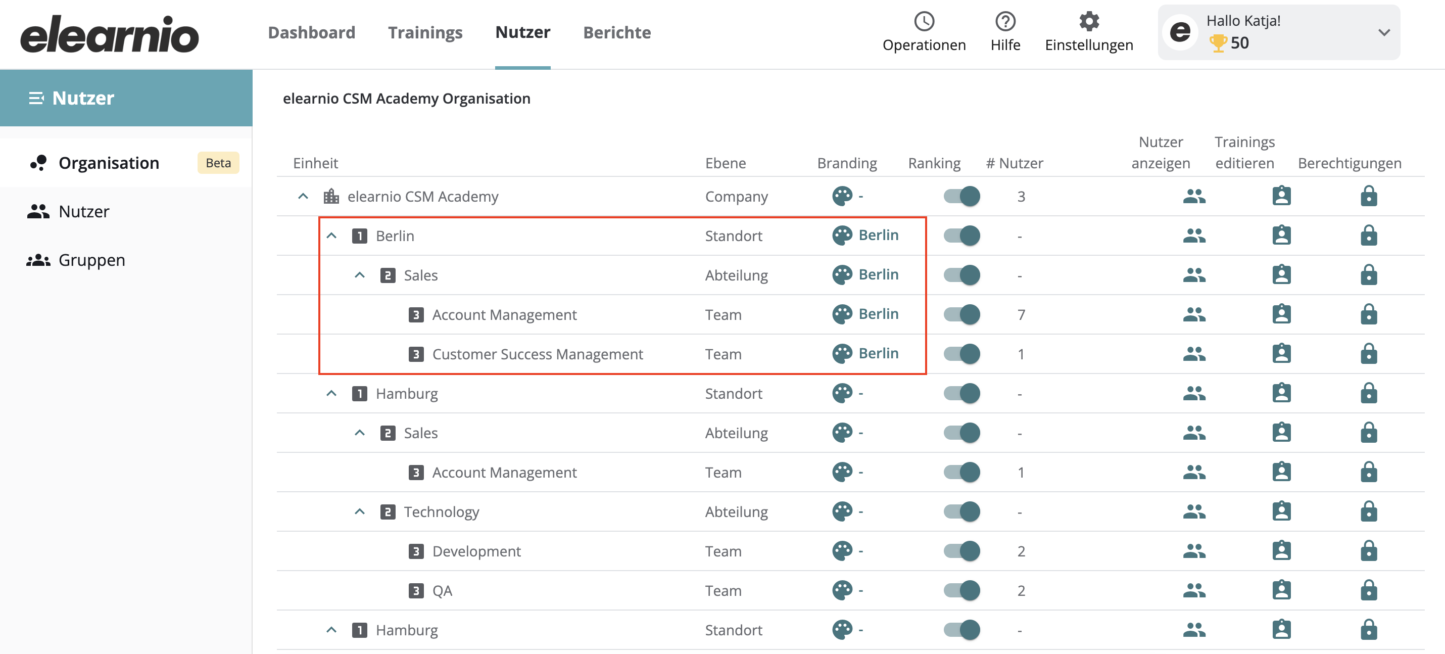Open Gruppen in the sidebar

click(x=126, y=260)
